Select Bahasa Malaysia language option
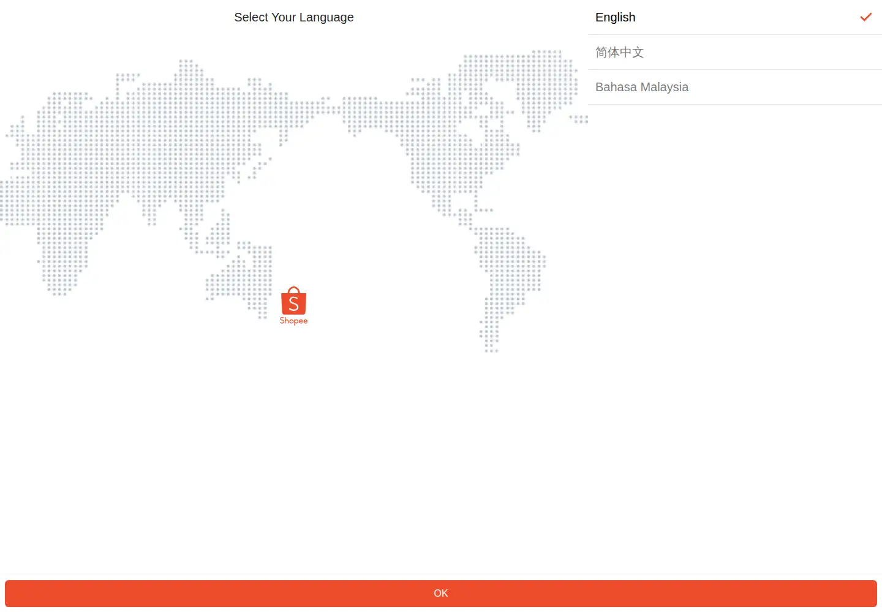This screenshot has height=612, width=882. (x=735, y=87)
